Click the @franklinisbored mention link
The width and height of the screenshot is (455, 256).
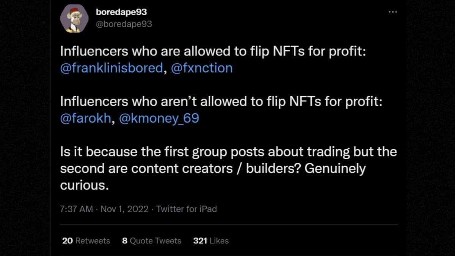(x=112, y=68)
